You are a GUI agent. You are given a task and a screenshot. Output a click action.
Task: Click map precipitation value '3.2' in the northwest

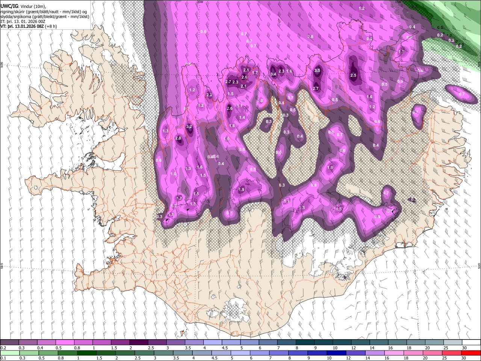point(189,127)
